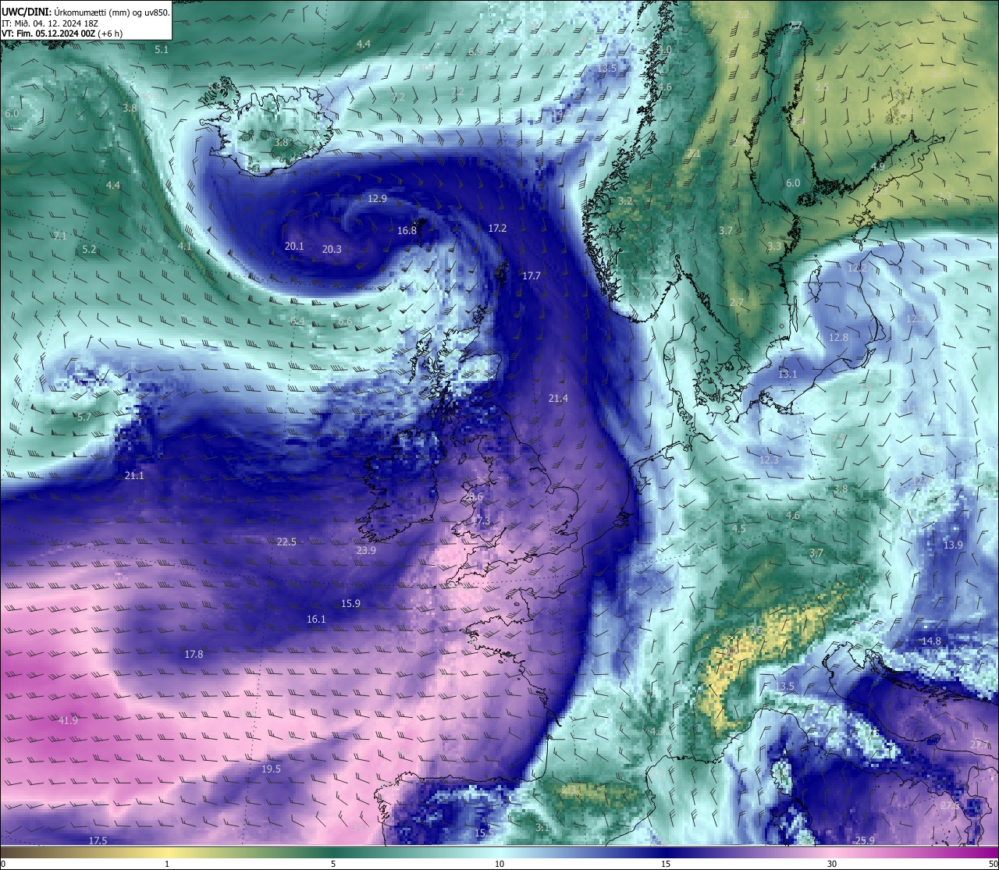The height and width of the screenshot is (870, 999).
Task: Click the 19.5 value label
Action: (x=271, y=769)
